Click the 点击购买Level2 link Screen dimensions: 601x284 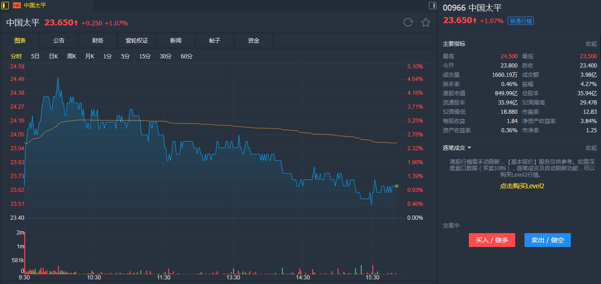(x=522, y=186)
